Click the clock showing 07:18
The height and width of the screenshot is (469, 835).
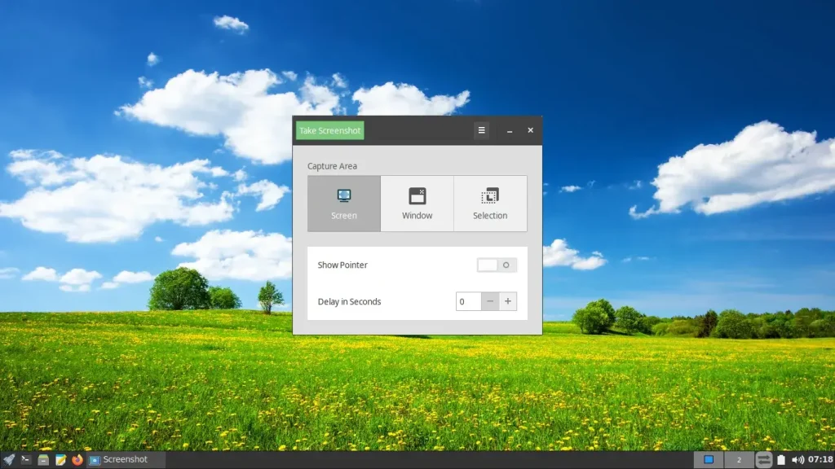pyautogui.click(x=820, y=459)
